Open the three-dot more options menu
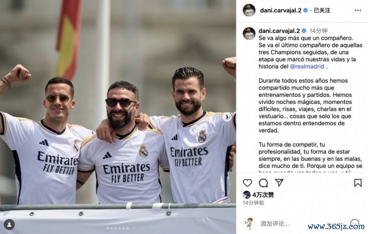Viewport: 368px width, 234px height. pyautogui.click(x=358, y=10)
